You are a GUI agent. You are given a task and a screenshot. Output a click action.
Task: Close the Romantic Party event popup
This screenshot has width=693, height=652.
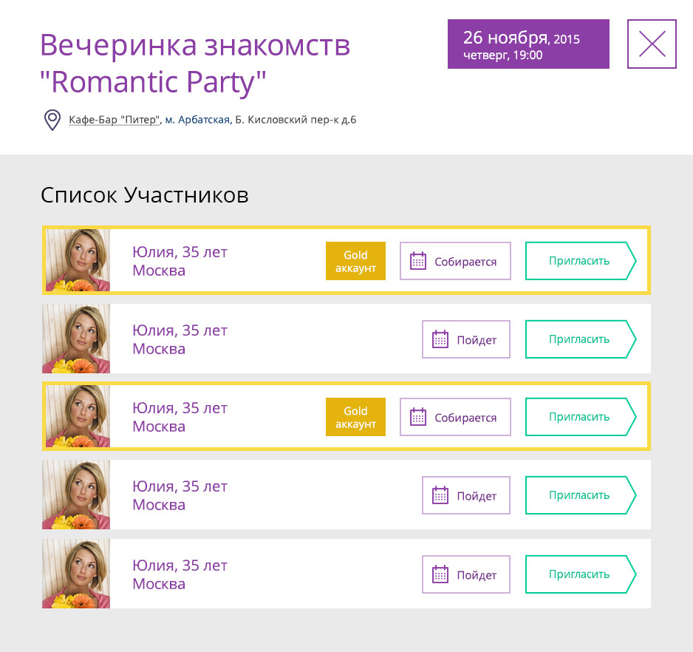tap(652, 44)
